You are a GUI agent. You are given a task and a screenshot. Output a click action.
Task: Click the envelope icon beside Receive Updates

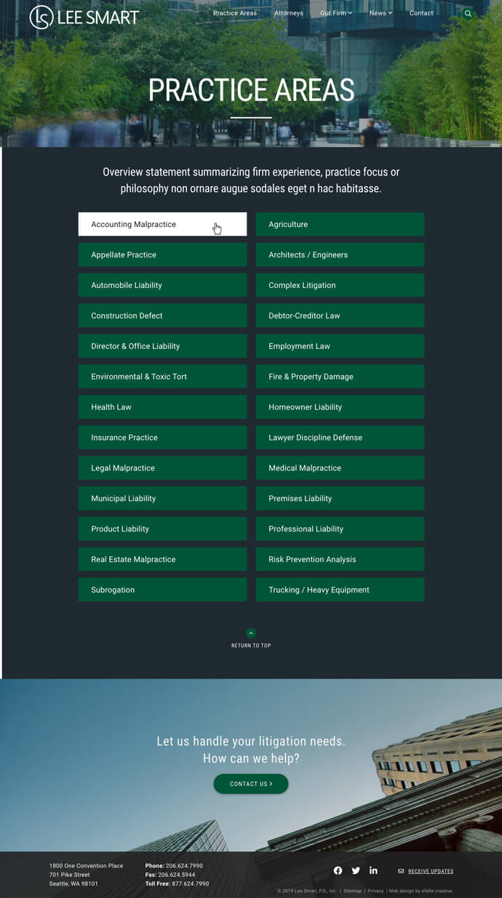pyautogui.click(x=401, y=871)
